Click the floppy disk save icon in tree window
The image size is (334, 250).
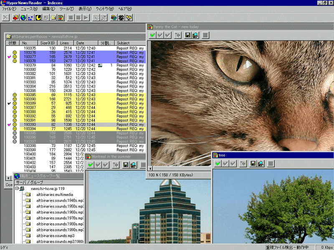coord(253,163)
